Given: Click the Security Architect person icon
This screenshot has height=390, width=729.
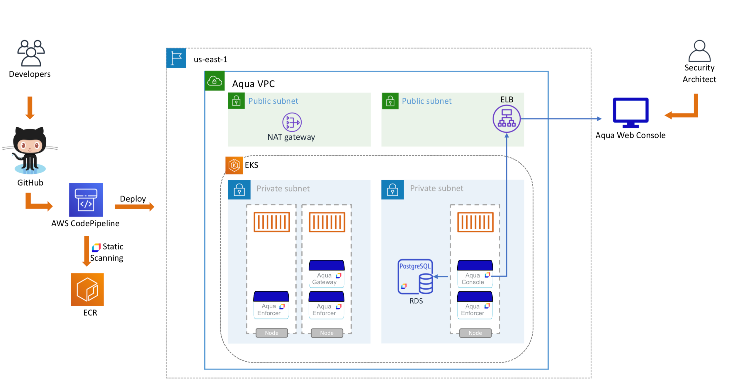Looking at the screenshot, I should click(699, 51).
